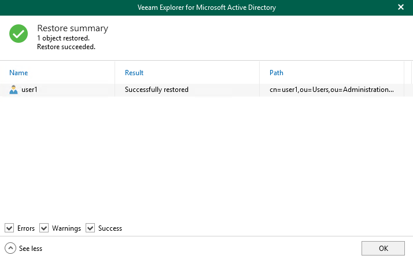Collapse details with See less arrow icon
The image size is (413, 259).
[10, 248]
